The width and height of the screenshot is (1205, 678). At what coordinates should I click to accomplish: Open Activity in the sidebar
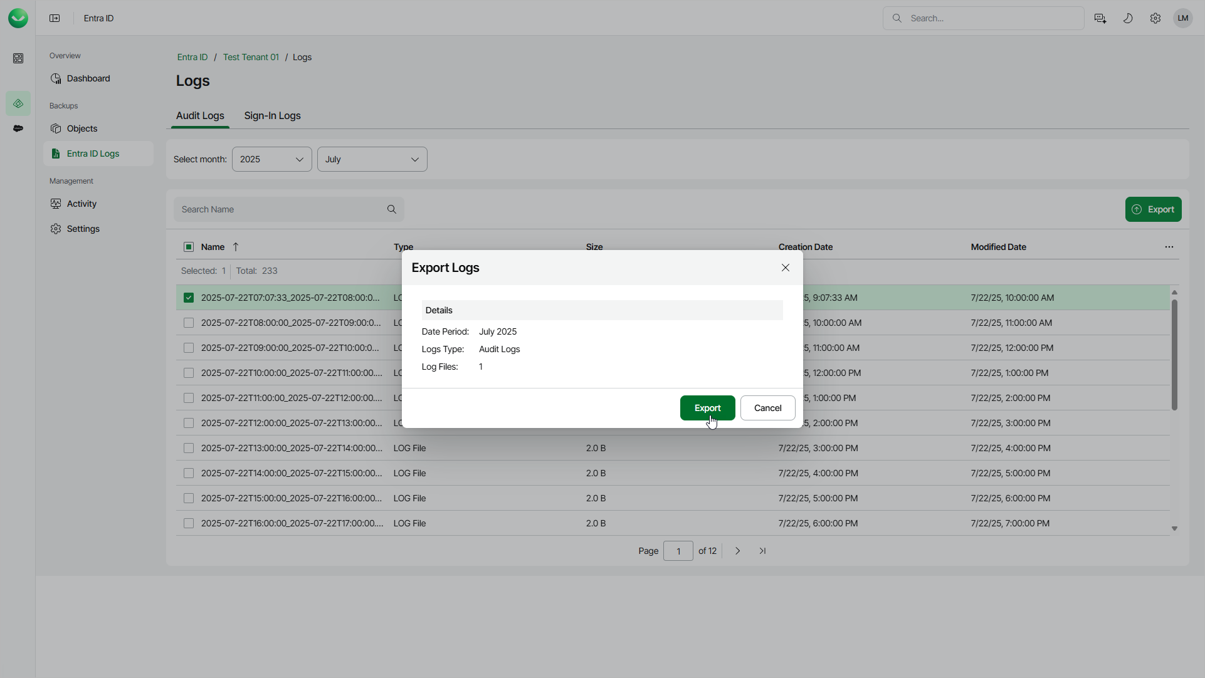pos(82,204)
